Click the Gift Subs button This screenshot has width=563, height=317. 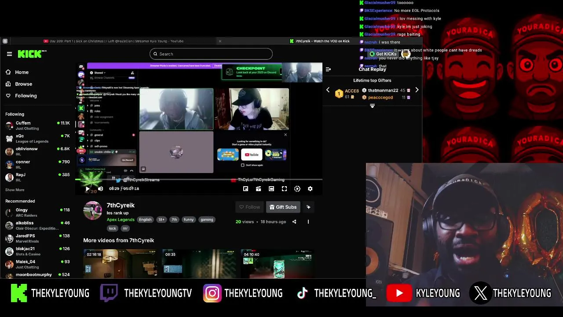(283, 207)
